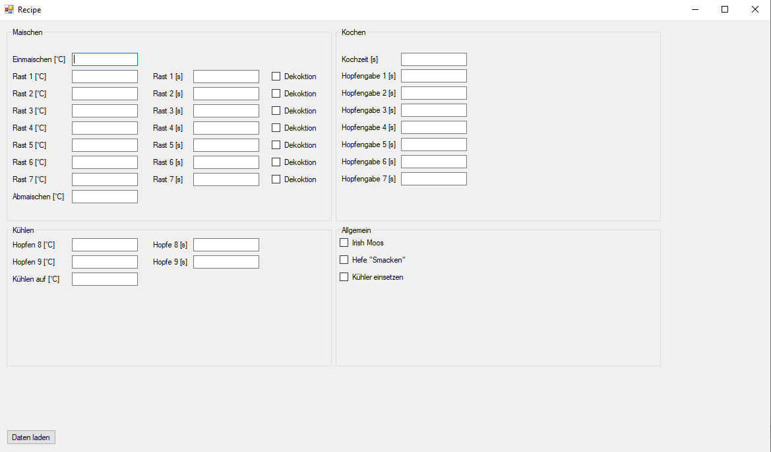Screen dimensions: 771x452
Task: Tick the Rast 4 Dekoktion checkbox
Action: click(x=276, y=128)
